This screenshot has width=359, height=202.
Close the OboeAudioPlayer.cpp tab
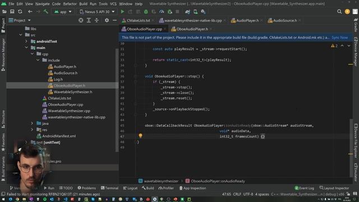click(x=165, y=29)
